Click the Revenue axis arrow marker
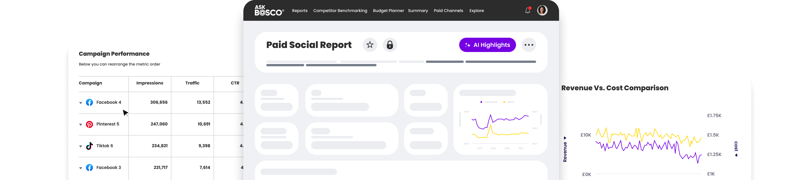 [565, 138]
